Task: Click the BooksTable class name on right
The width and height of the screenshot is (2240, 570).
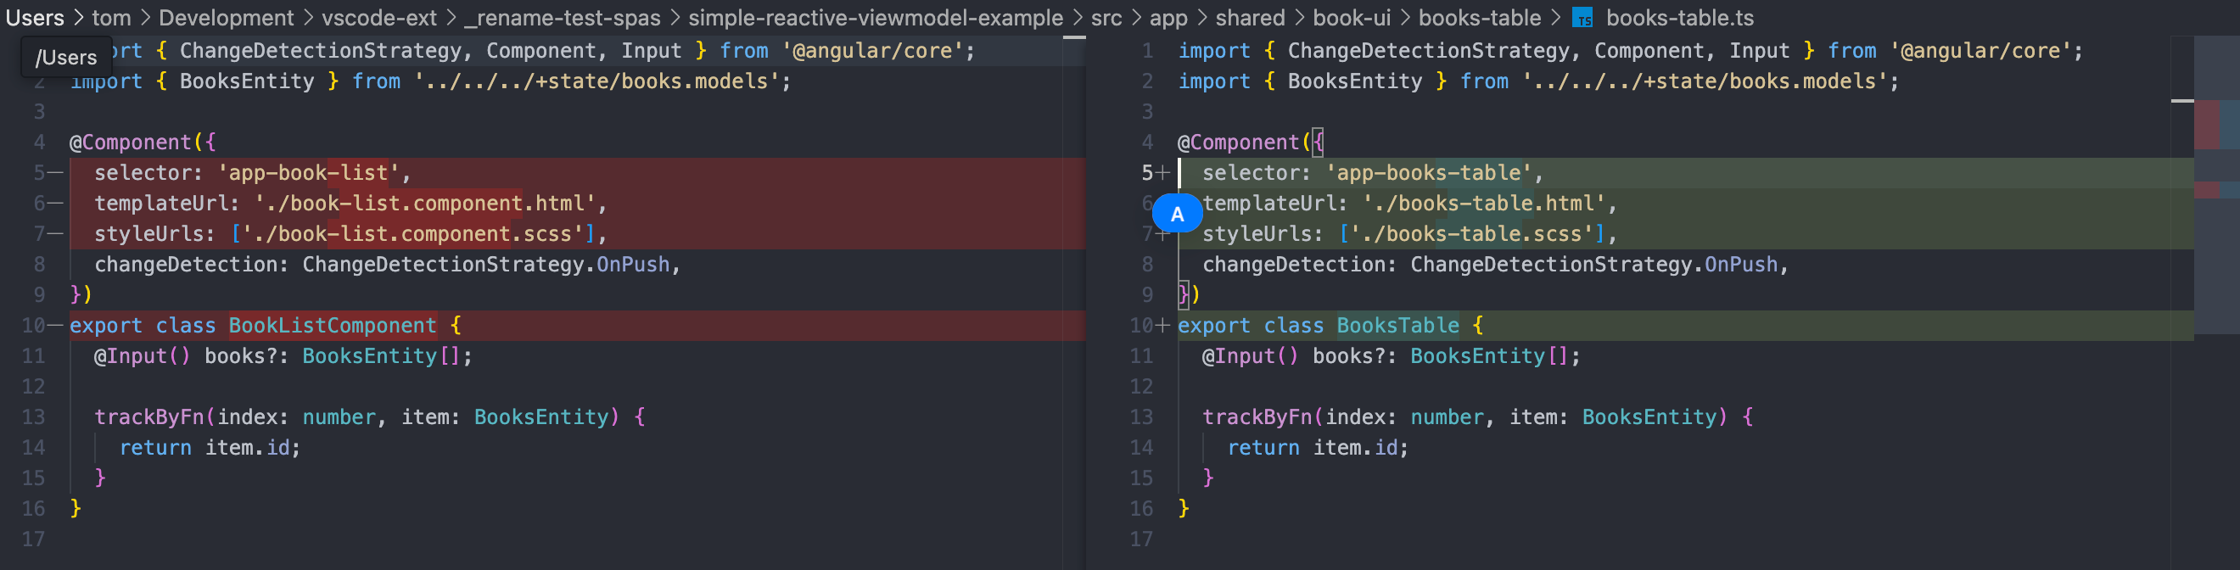Action: [1397, 326]
